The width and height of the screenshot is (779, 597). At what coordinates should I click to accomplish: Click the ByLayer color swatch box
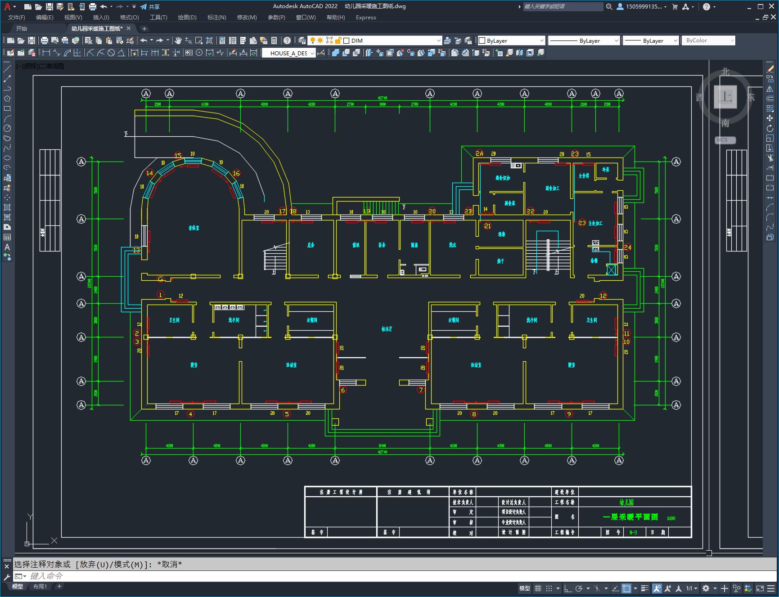pyautogui.click(x=482, y=40)
